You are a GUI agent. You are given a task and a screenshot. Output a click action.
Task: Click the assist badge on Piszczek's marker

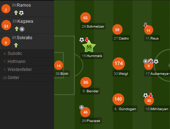(82, 107)
